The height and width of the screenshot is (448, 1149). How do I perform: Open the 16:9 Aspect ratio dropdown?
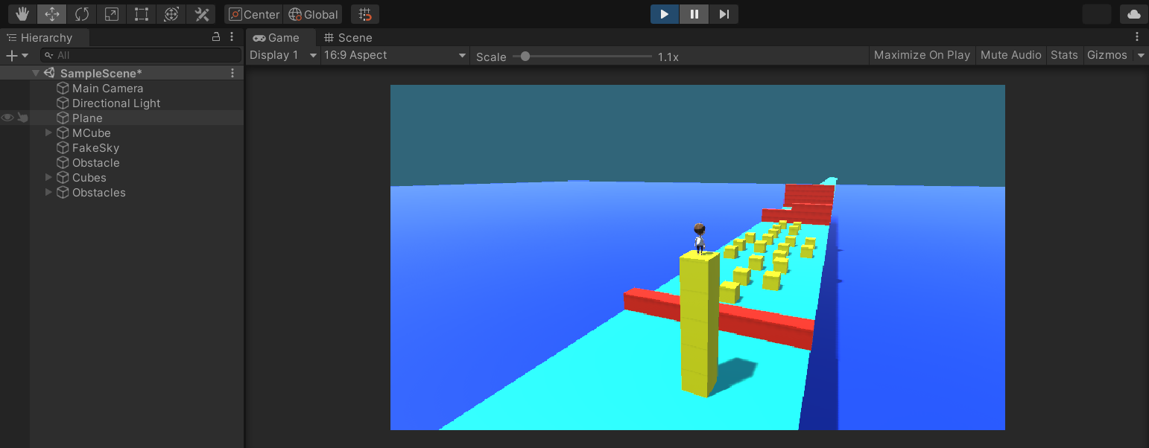pos(395,55)
